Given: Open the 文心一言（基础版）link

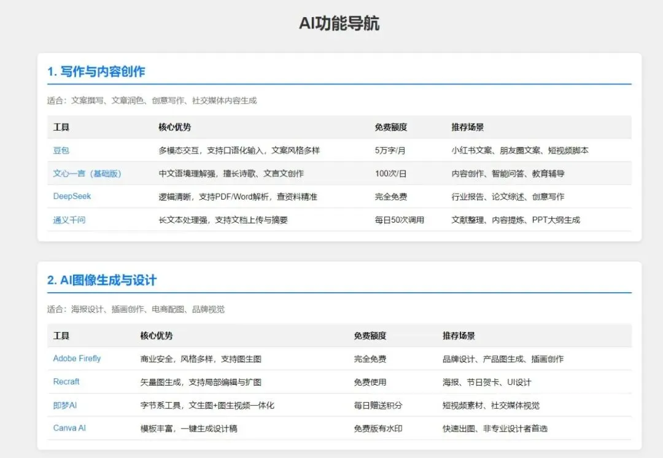Looking at the screenshot, I should [x=87, y=173].
